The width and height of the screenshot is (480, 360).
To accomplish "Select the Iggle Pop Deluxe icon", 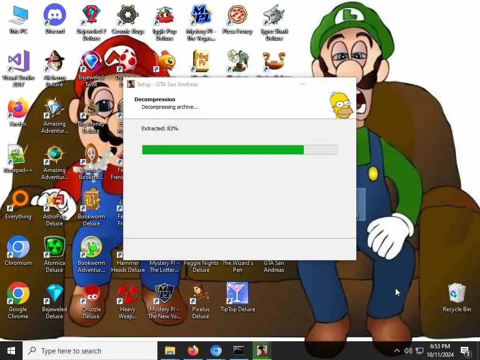I will click(x=165, y=22).
